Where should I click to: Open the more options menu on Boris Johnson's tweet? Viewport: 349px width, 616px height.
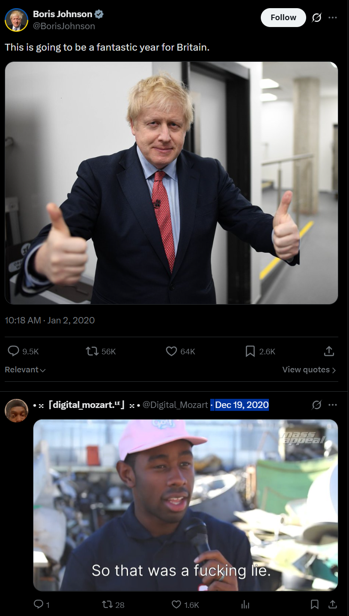click(332, 18)
